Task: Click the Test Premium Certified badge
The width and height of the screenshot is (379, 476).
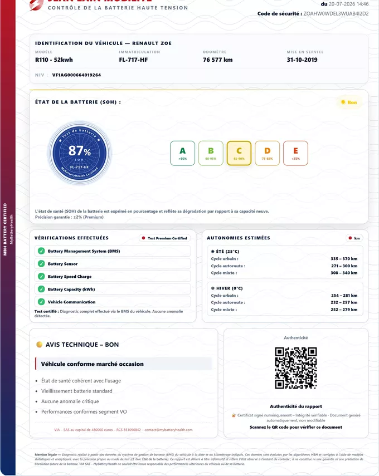Action: [x=165, y=238]
